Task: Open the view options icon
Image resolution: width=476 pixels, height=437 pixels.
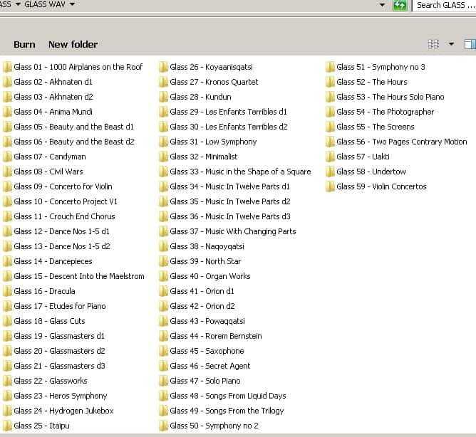Action: pos(433,44)
